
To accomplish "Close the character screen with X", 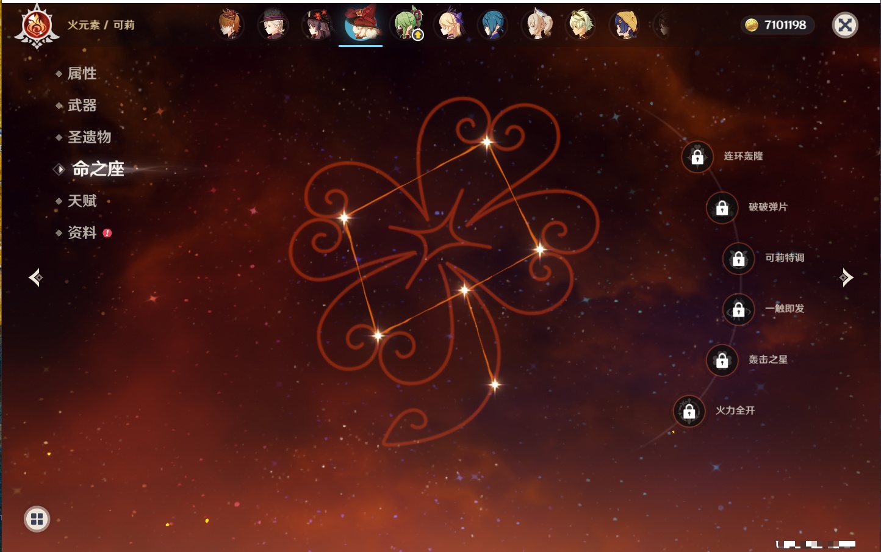I will 845,25.
